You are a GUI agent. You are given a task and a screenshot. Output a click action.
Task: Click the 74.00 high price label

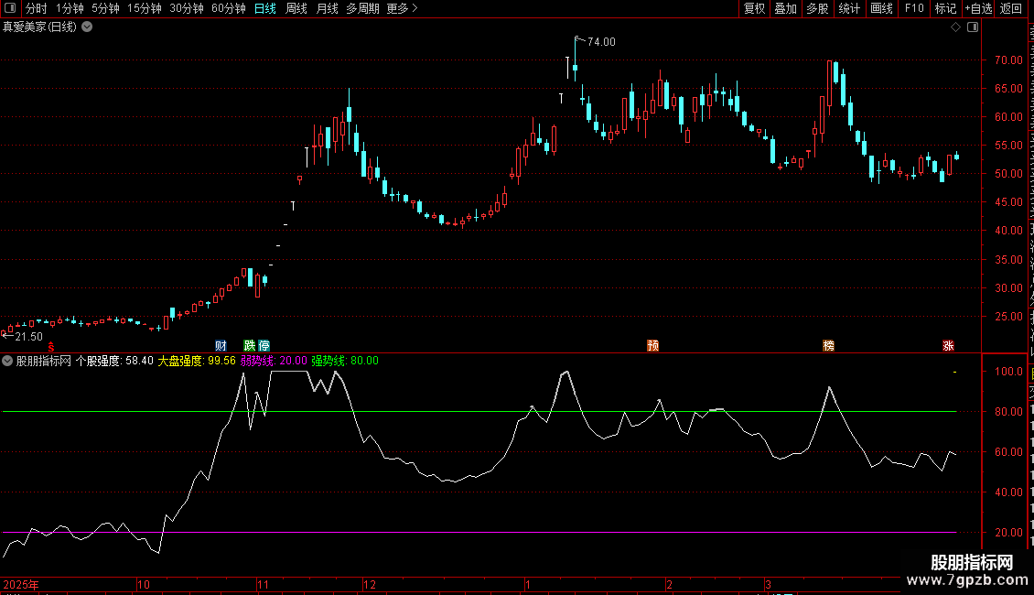click(601, 41)
